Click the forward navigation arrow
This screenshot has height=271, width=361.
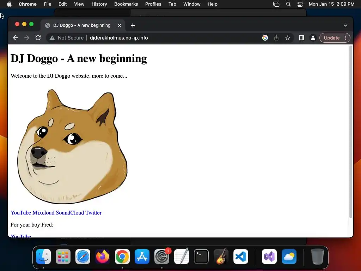pyautogui.click(x=27, y=38)
